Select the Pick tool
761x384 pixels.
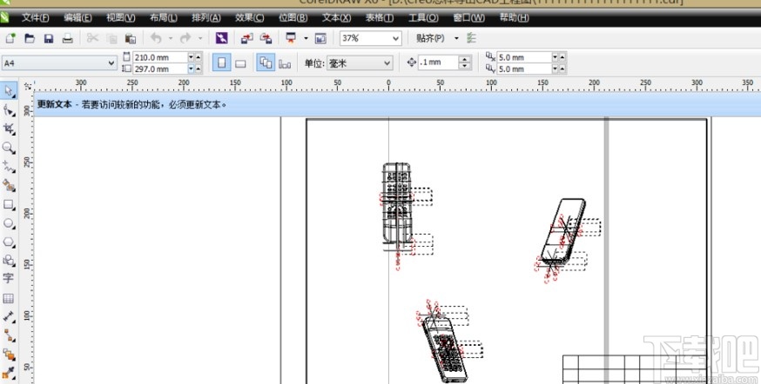click(10, 90)
